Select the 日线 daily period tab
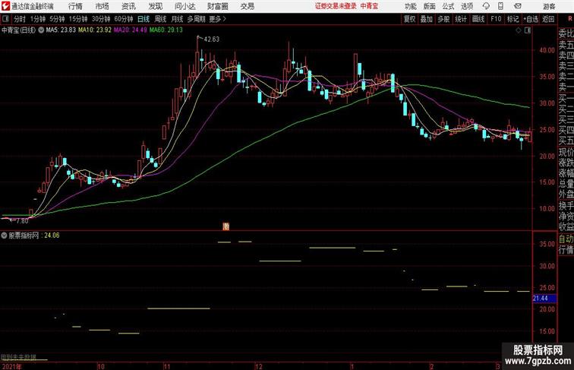This screenshot has height=370, width=574. point(143,19)
